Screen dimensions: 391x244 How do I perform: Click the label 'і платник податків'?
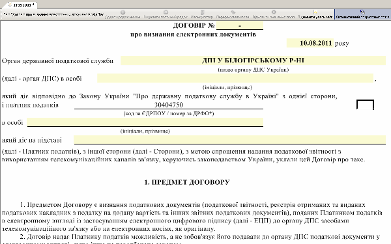click(x=30, y=105)
